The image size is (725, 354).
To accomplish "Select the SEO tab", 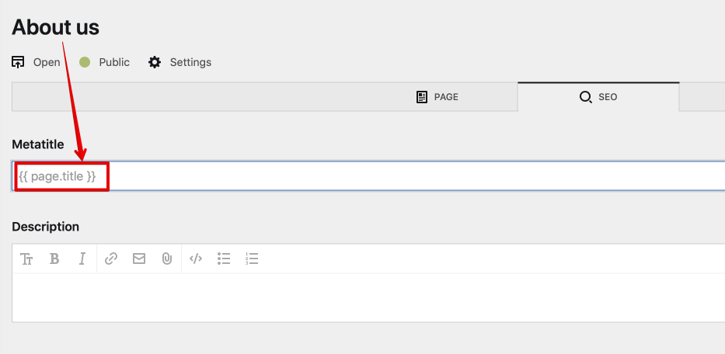I will 598,97.
